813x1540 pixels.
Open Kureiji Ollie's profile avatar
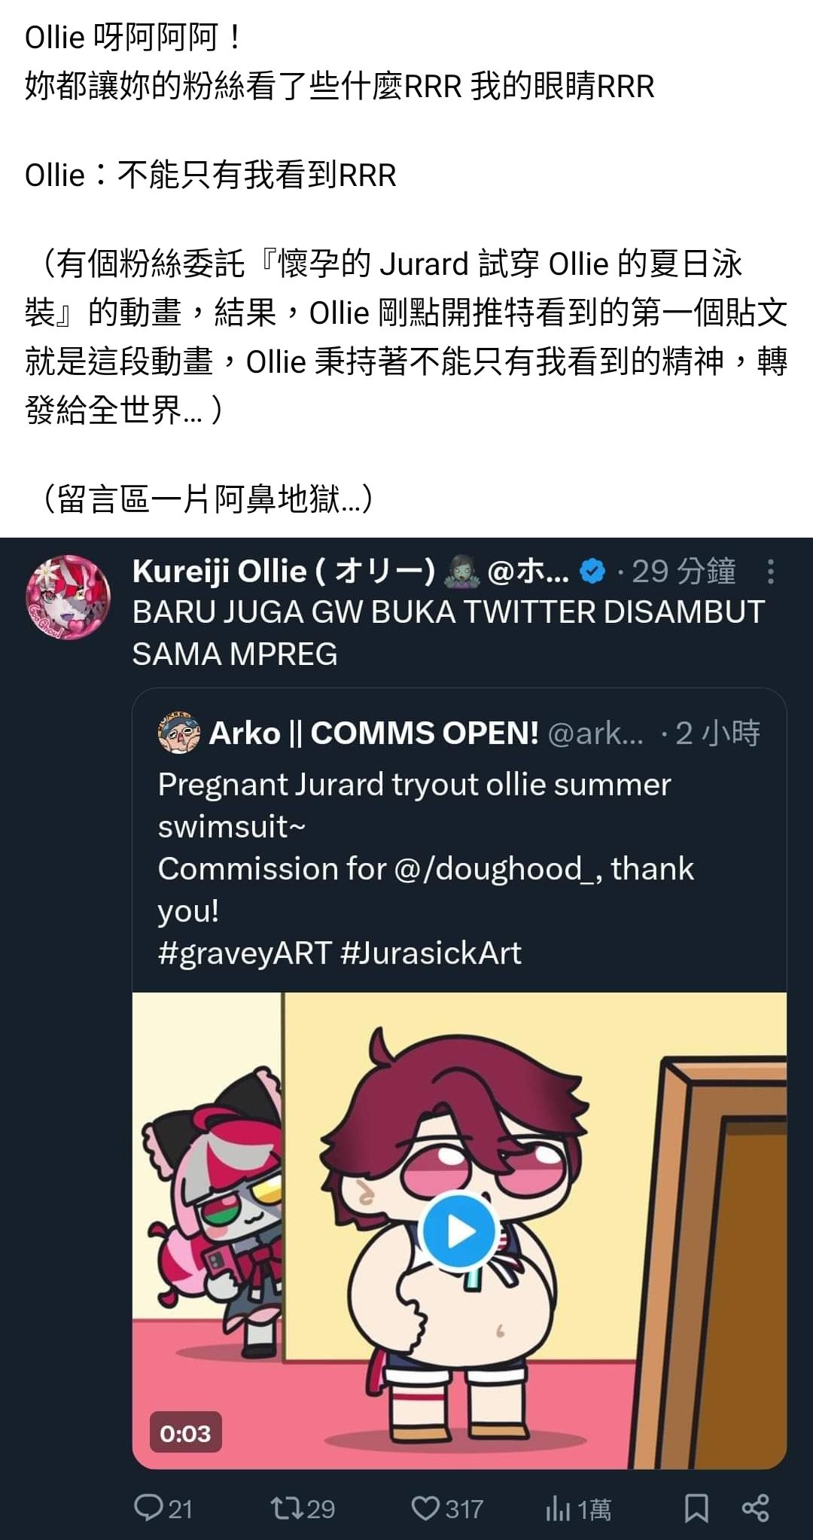coord(68,598)
